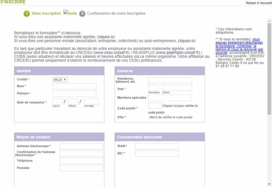Focus the birth date Mois field
272x187 pixels.
(x=73, y=101)
